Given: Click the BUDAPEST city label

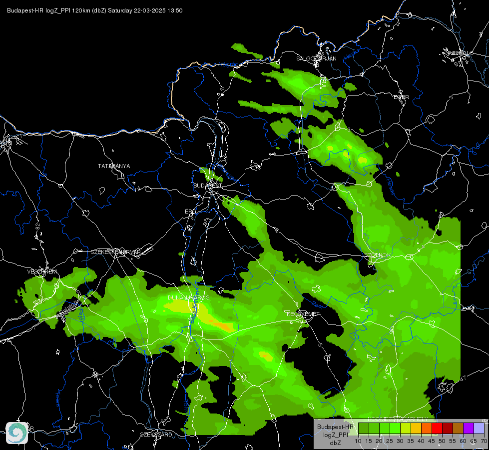Looking at the screenshot, I should [208, 185].
